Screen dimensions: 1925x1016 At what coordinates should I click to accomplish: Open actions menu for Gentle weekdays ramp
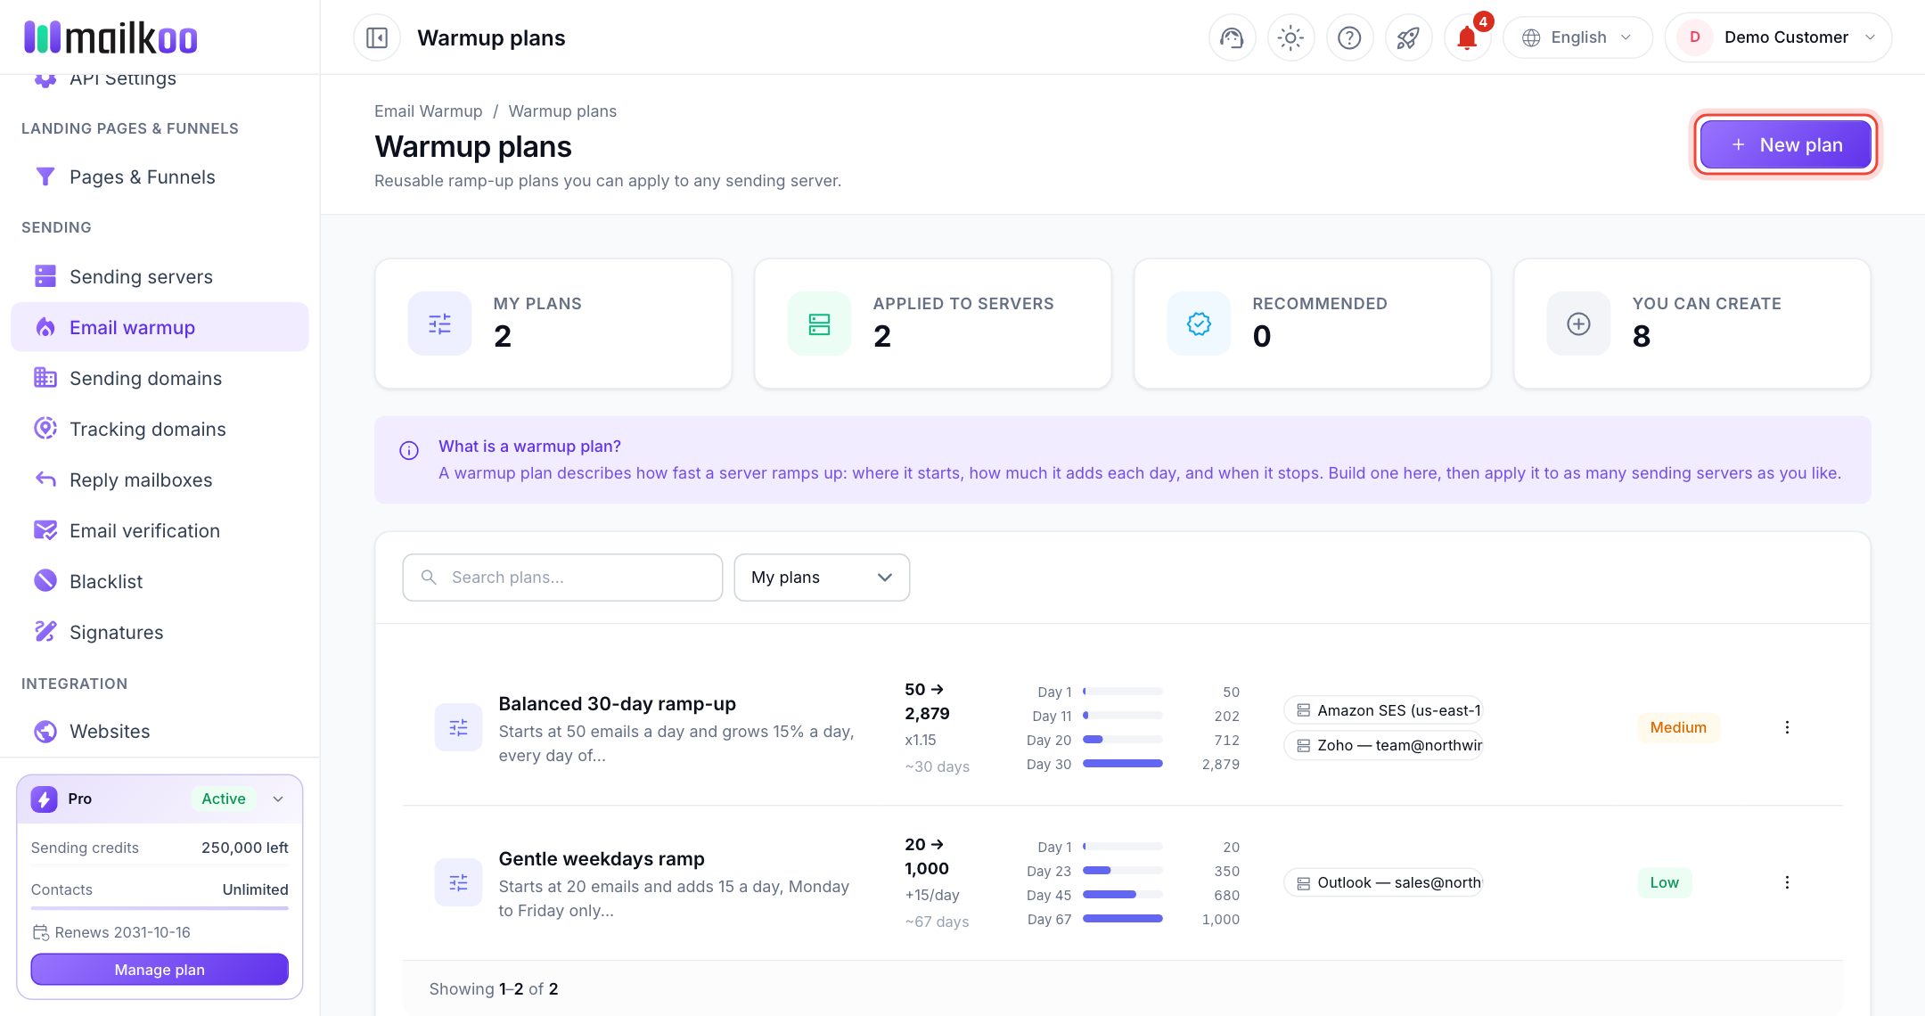pos(1787,882)
